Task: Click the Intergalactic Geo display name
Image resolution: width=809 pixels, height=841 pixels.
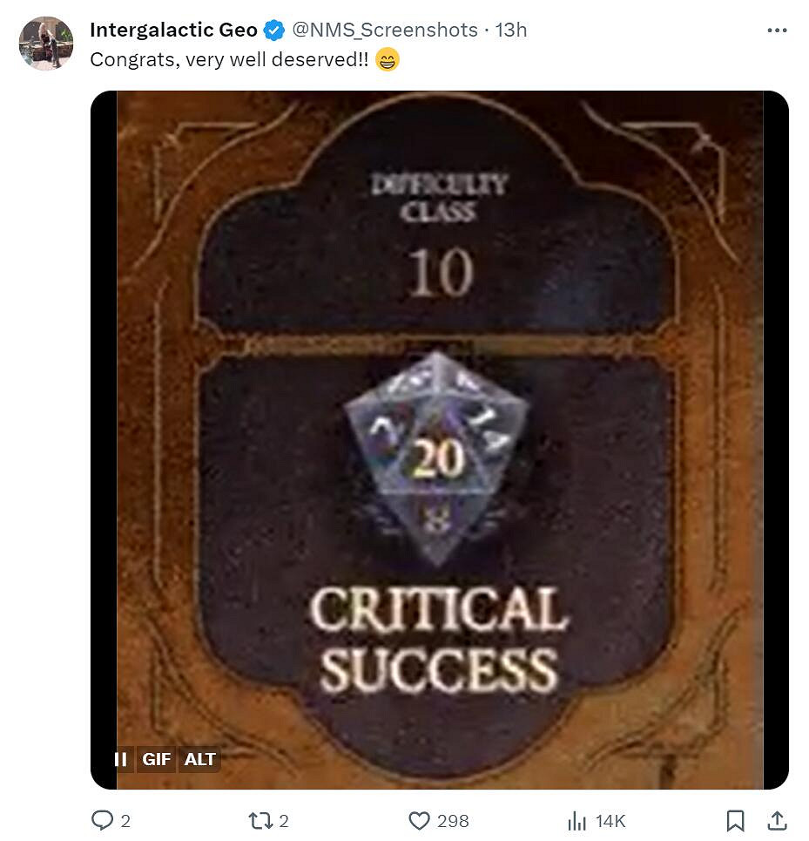Action: (x=173, y=30)
